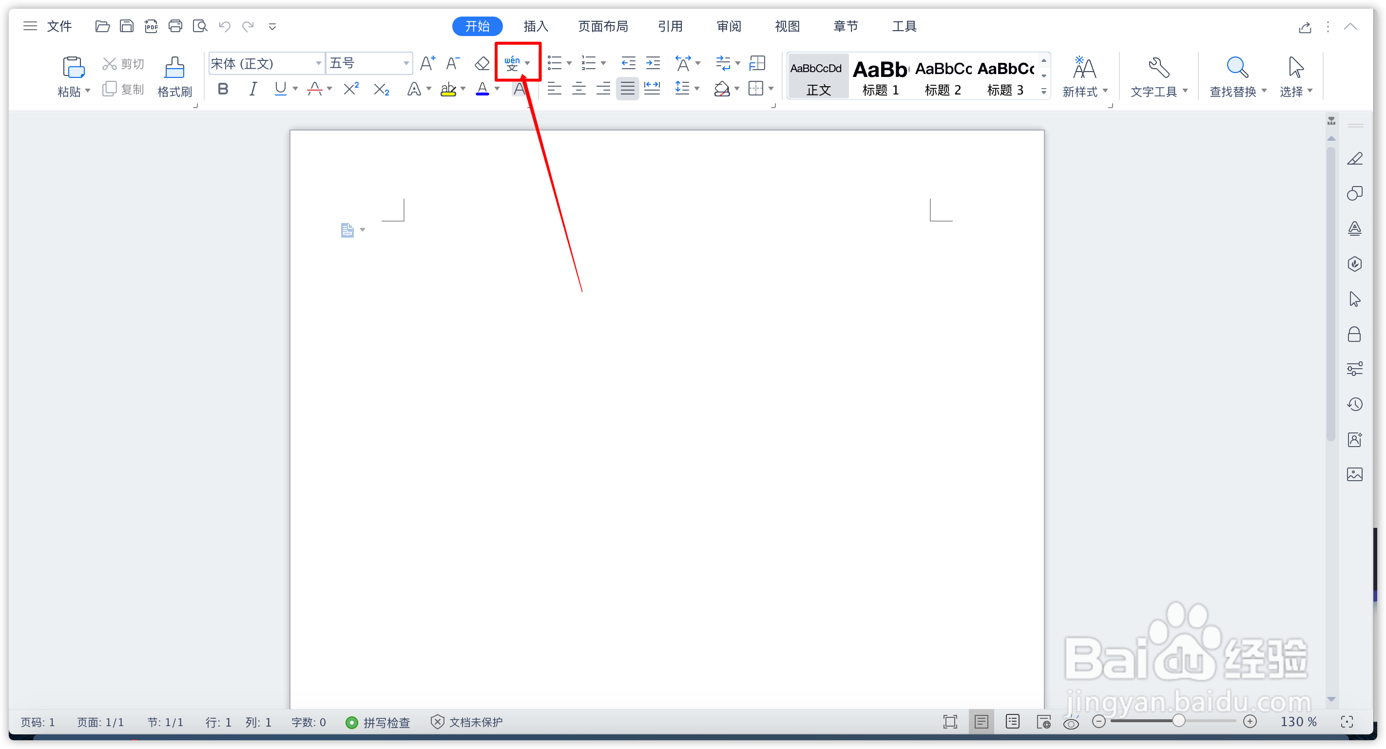Viewport: 1386px width, 749px height.
Task: Click the export to PDF icon
Action: (x=151, y=26)
